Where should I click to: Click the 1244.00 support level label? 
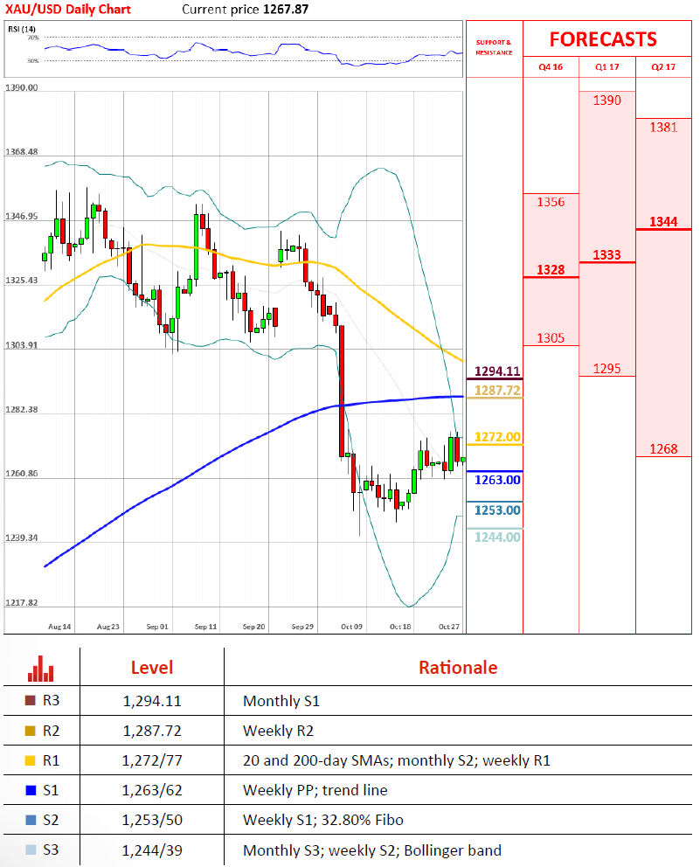coord(497,537)
